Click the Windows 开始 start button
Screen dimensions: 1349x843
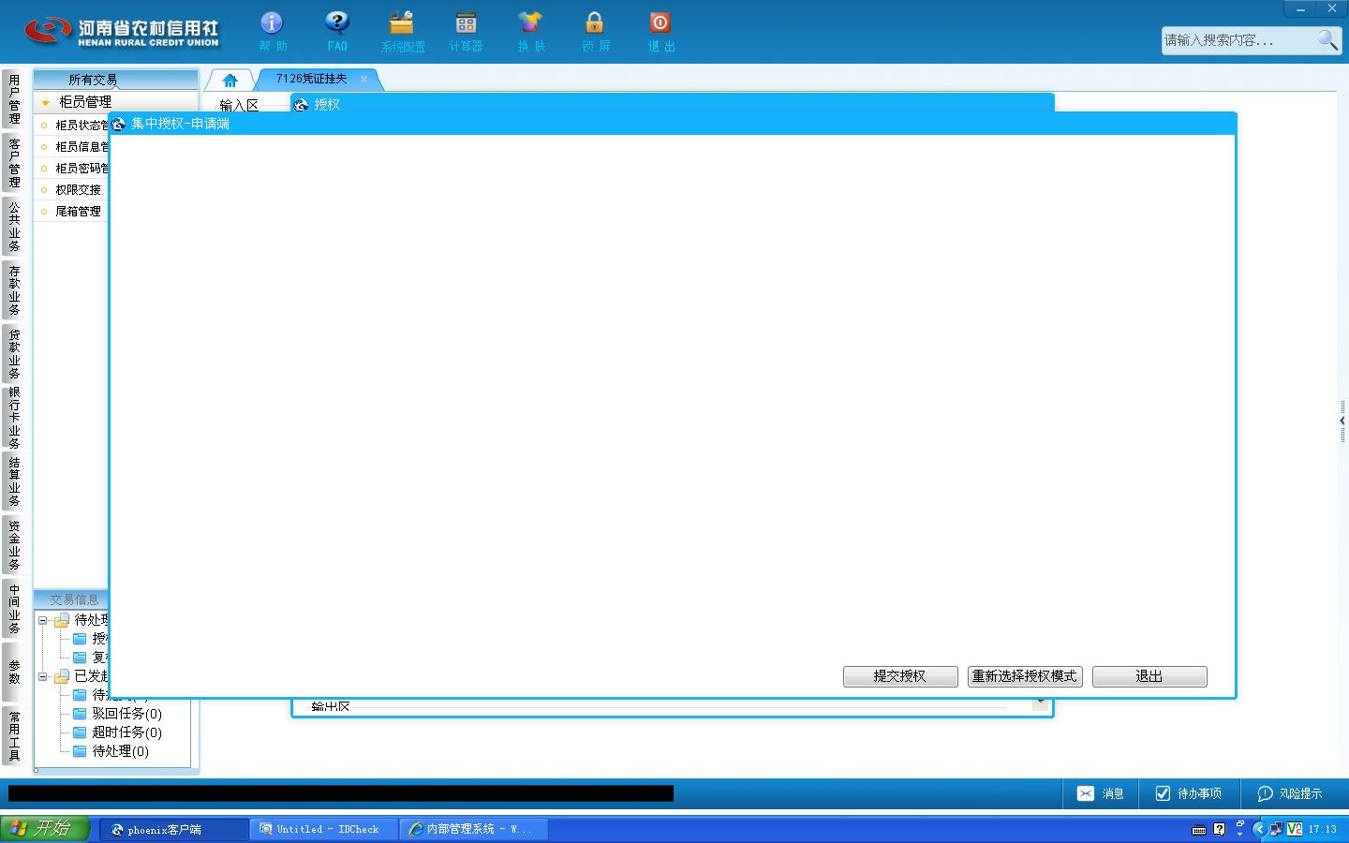(45, 828)
